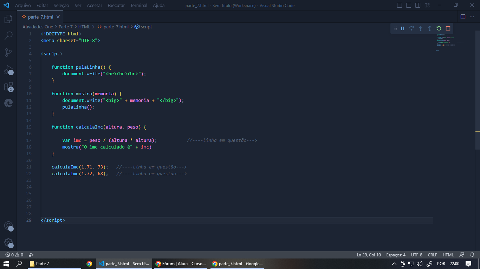Open the Ajuda menu

(x=159, y=6)
